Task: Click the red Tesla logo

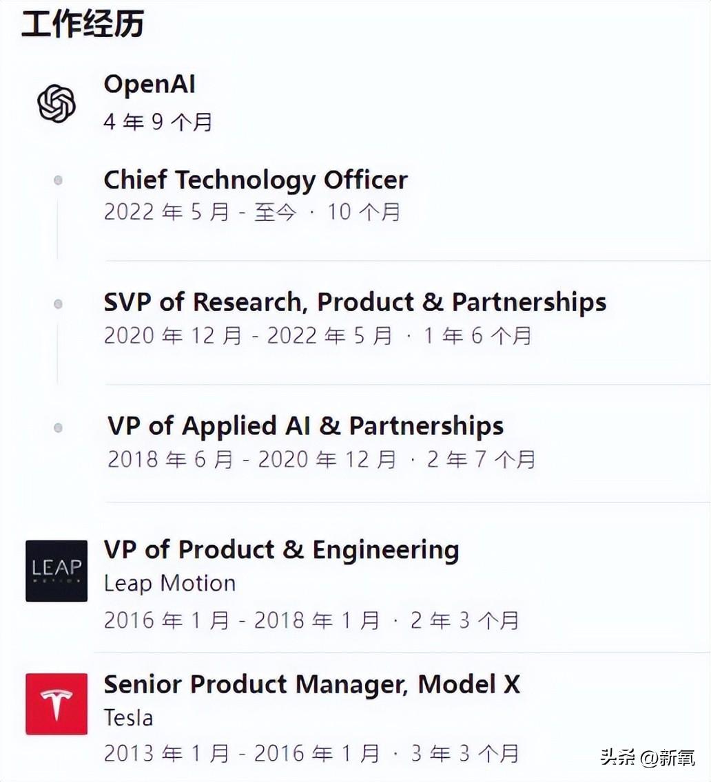Action: pyautogui.click(x=56, y=704)
